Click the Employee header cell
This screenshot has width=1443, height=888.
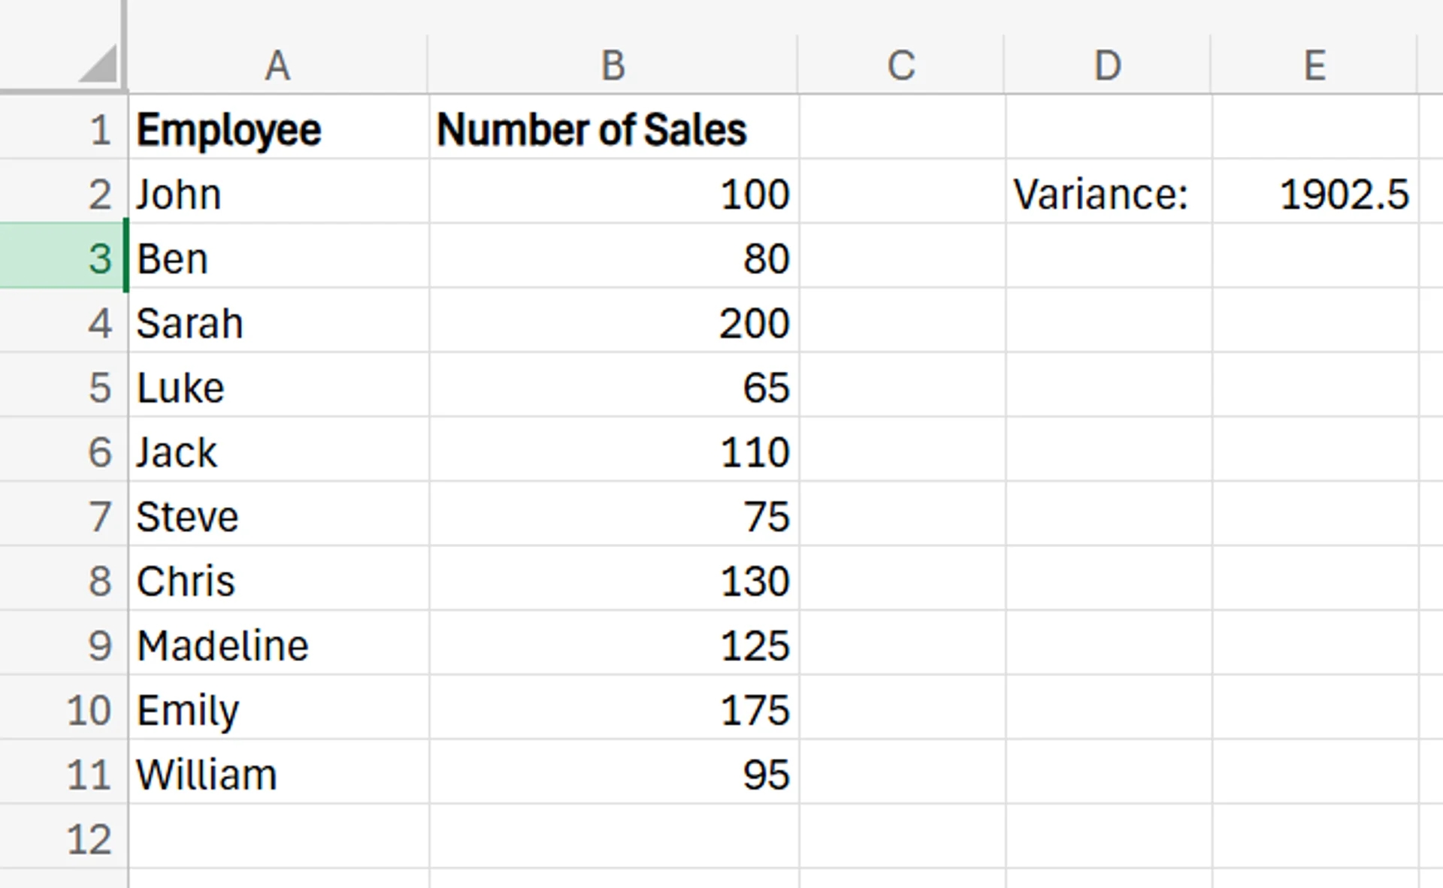coord(278,128)
